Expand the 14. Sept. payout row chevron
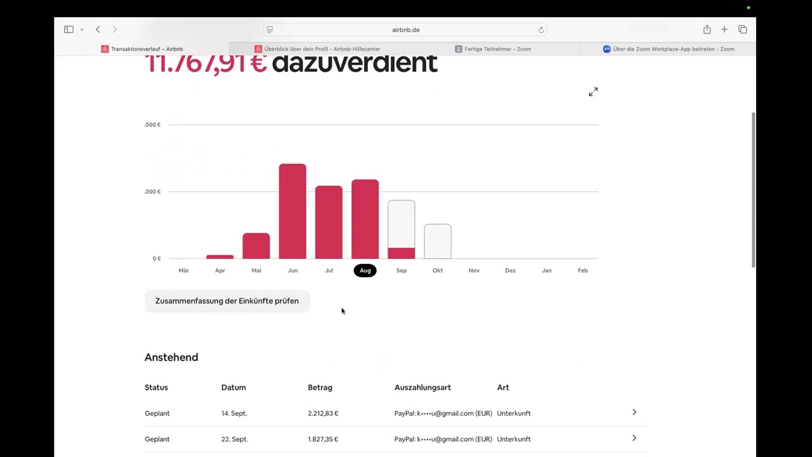Image resolution: width=812 pixels, height=457 pixels. pos(634,413)
